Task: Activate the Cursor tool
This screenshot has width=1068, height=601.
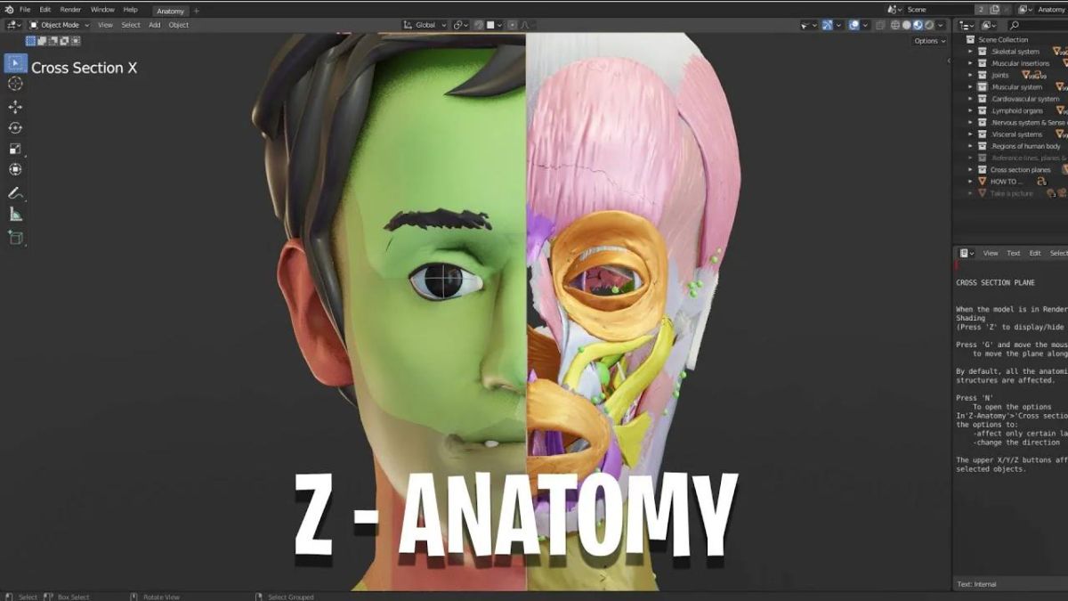Action: [x=15, y=84]
